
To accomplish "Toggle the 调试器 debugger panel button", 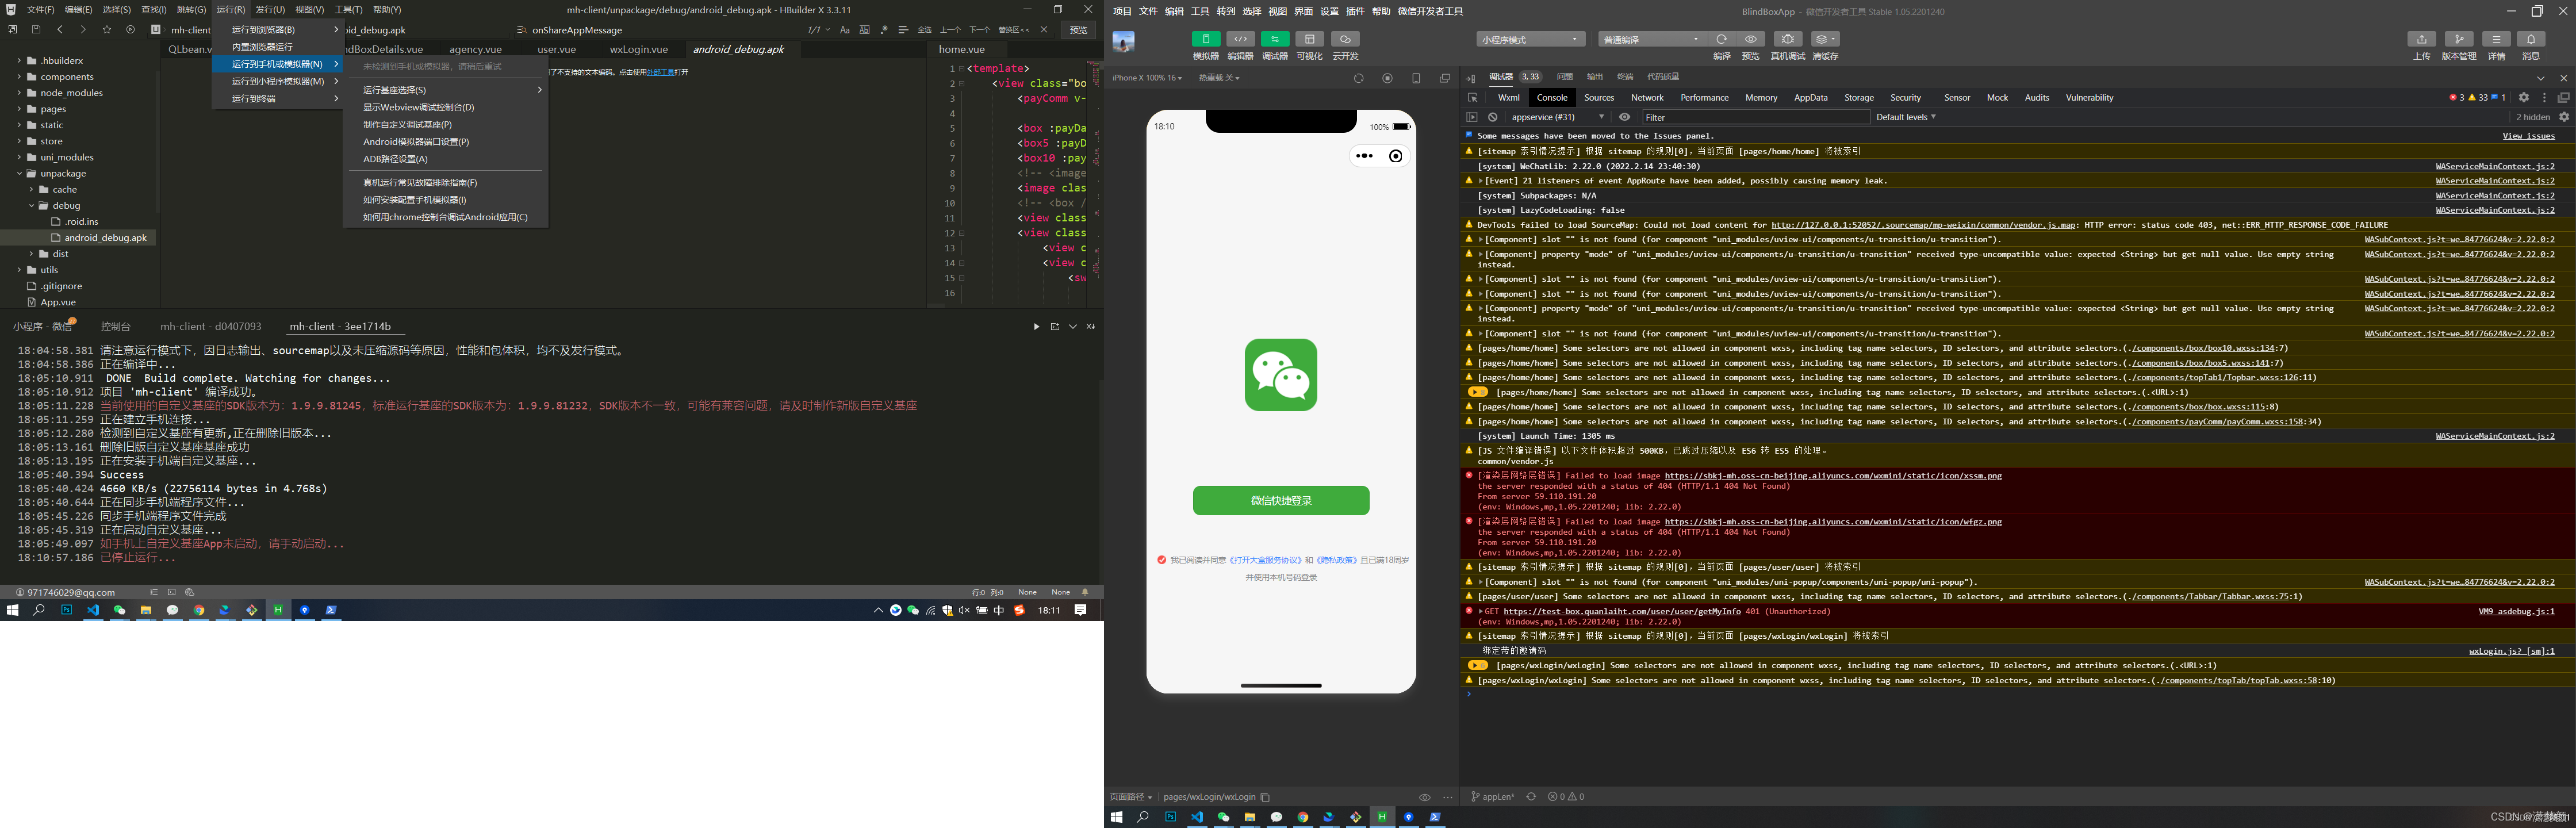I will [x=1274, y=39].
